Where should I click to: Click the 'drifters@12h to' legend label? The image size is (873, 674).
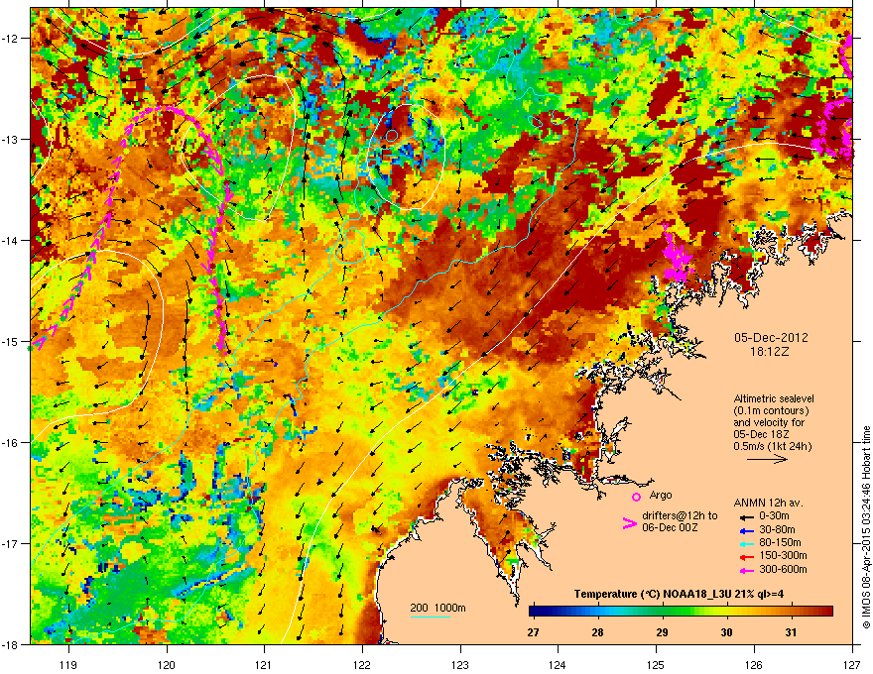(680, 516)
